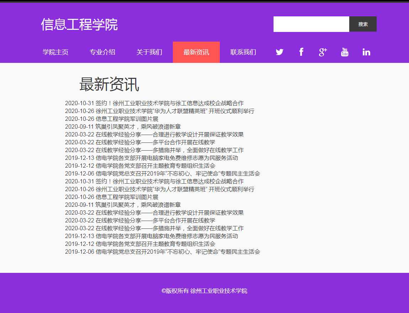Open the very last news entry in list
The image size is (409, 313).
pyautogui.click(x=163, y=252)
